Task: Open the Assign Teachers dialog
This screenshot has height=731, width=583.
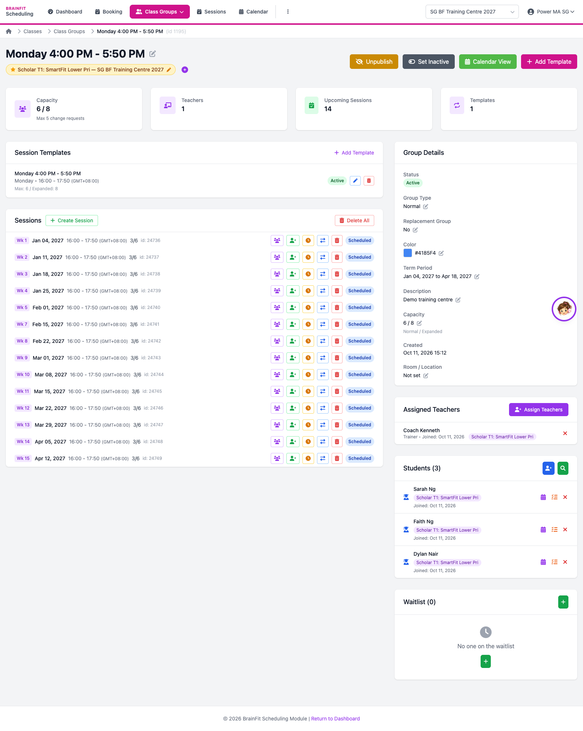Action: [539, 410]
